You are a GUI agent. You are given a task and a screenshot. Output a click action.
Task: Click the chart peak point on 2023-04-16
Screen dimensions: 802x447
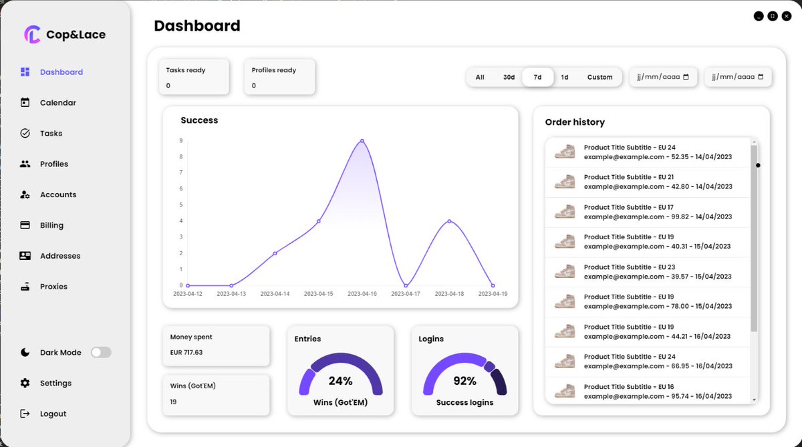click(x=362, y=140)
